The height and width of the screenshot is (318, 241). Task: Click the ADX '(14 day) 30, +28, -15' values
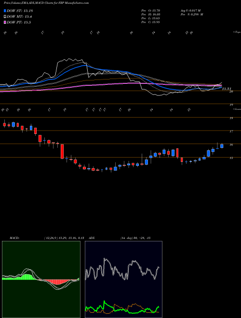click(x=135, y=238)
